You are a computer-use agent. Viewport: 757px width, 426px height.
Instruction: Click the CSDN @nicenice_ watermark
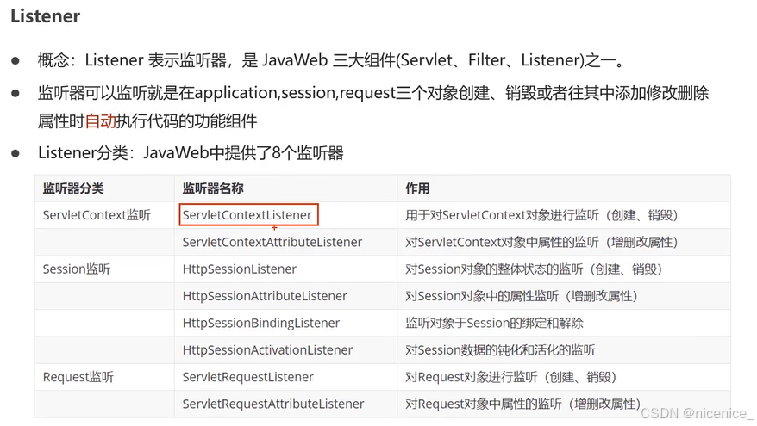coord(697,413)
